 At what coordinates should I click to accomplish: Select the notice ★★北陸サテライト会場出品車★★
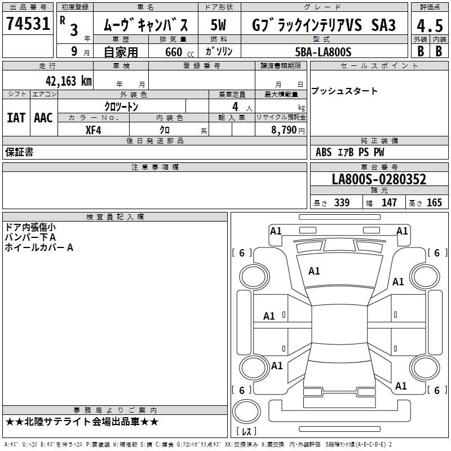(x=82, y=422)
